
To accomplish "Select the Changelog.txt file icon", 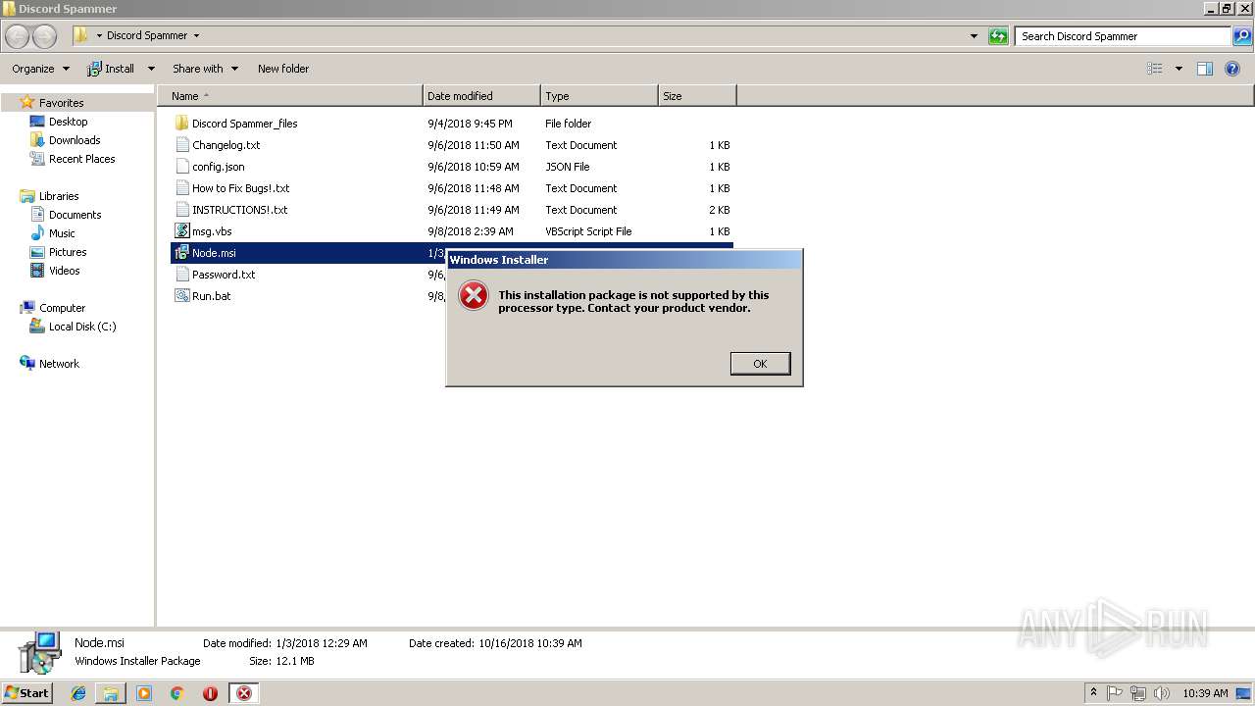I will 181,145.
